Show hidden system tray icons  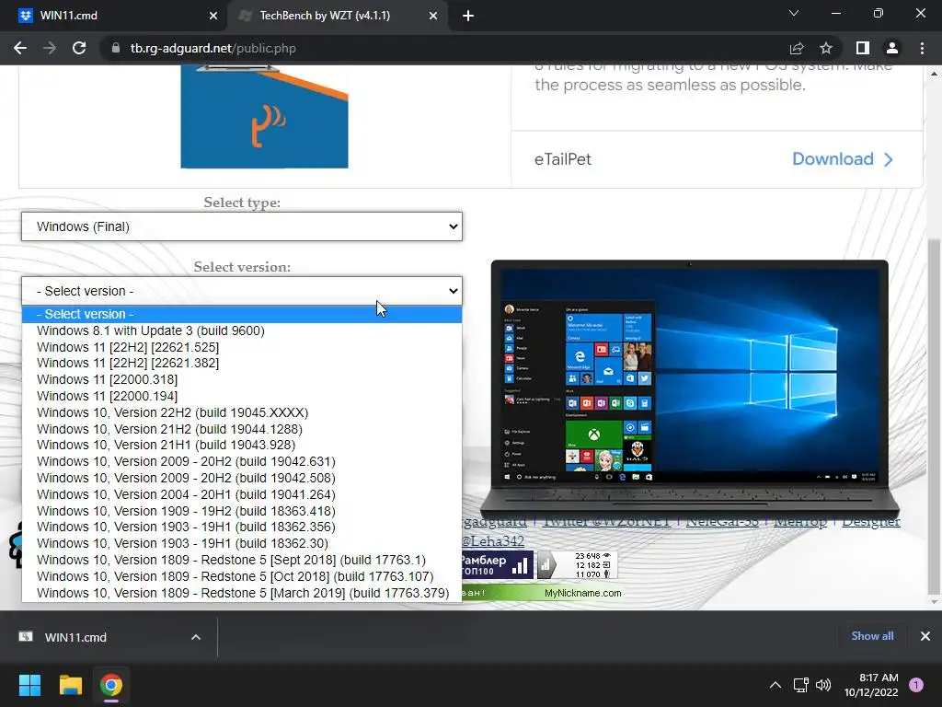point(775,685)
